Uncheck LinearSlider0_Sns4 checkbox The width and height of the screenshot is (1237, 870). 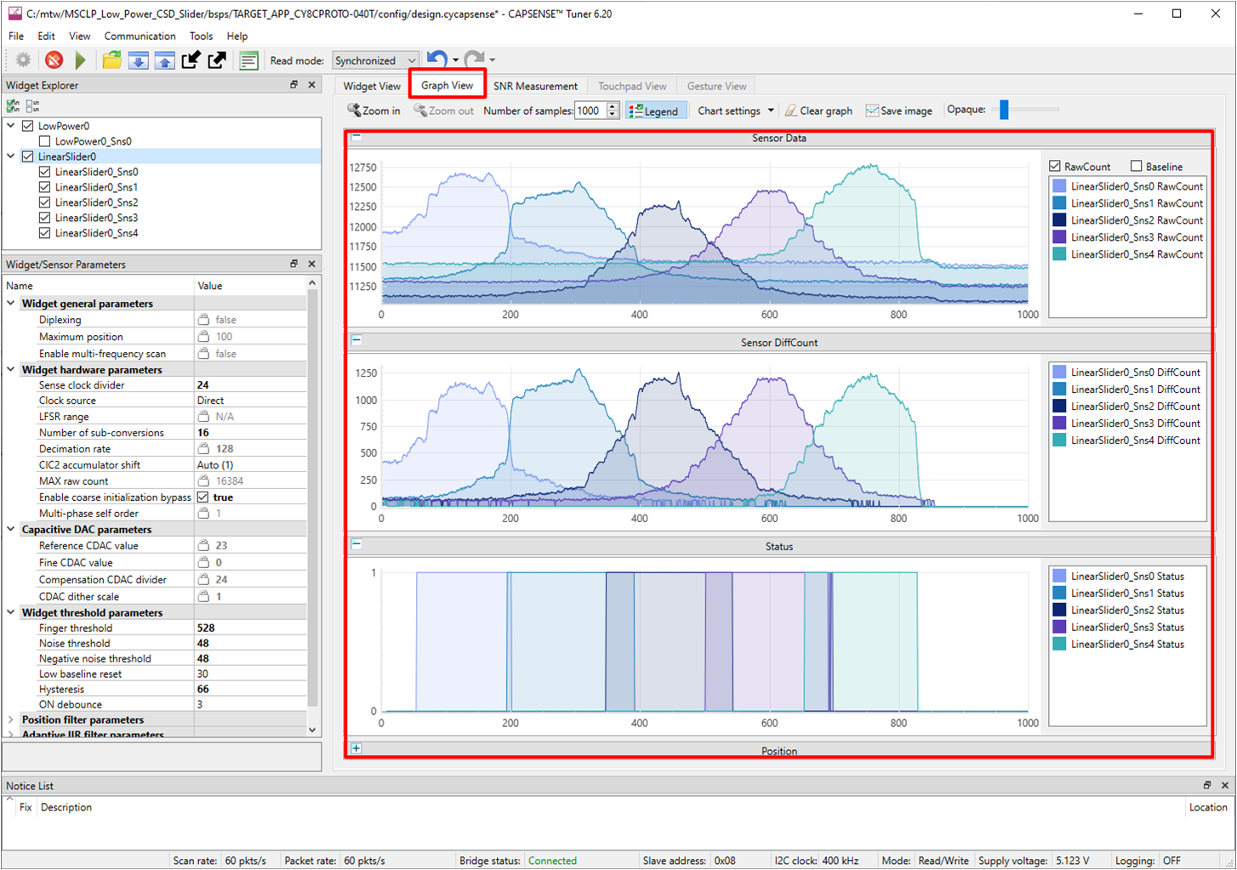45,233
